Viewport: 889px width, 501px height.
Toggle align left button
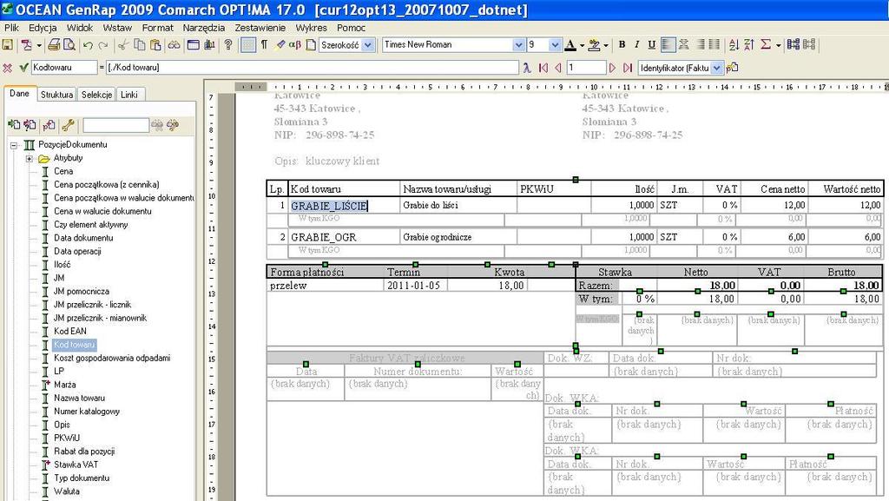coord(668,45)
